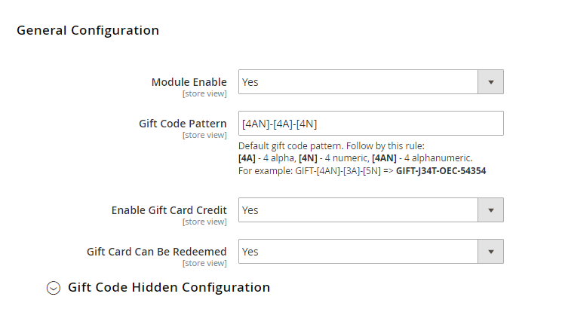Image resolution: width=562 pixels, height=312 pixels.
Task: Click the Module Enable field label
Action: (189, 82)
